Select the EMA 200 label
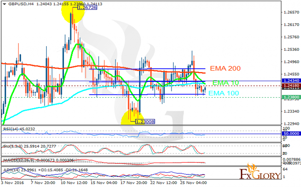This screenshot has width=301, height=187. point(225,68)
